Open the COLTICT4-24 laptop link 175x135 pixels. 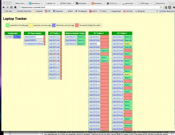coord(118,119)
